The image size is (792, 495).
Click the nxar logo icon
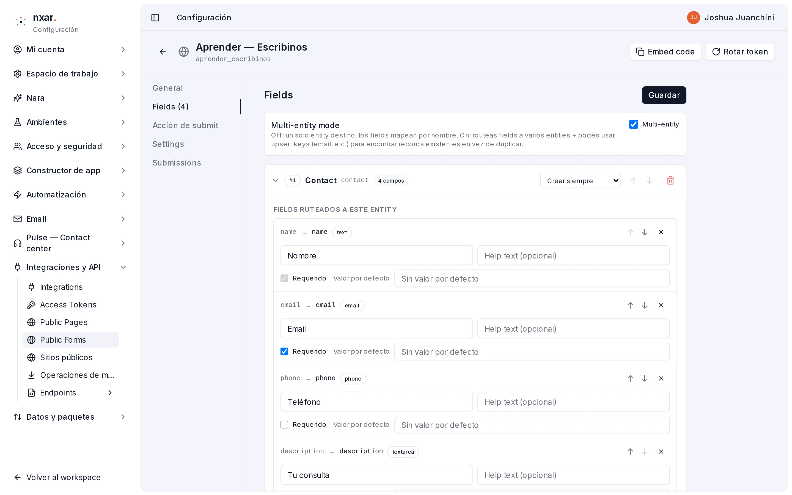tap(21, 22)
